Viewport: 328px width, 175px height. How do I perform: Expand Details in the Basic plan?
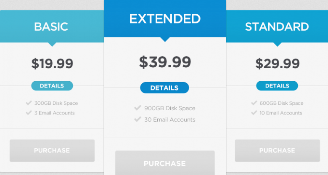tap(52, 86)
